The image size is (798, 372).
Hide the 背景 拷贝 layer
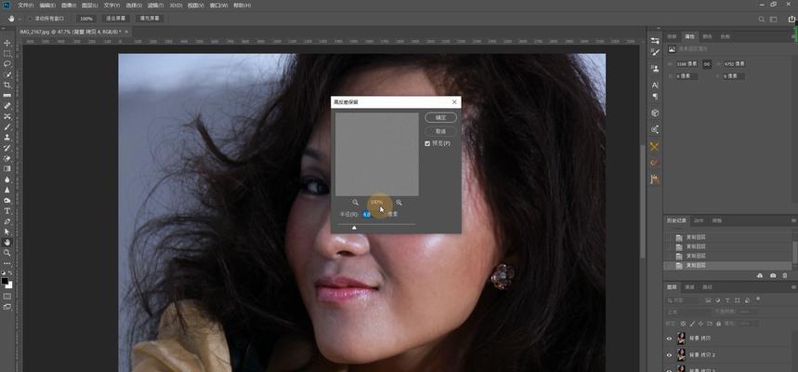click(670, 339)
